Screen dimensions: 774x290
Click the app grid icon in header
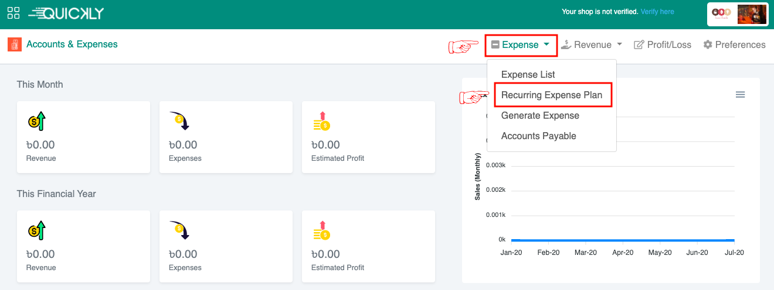13,13
